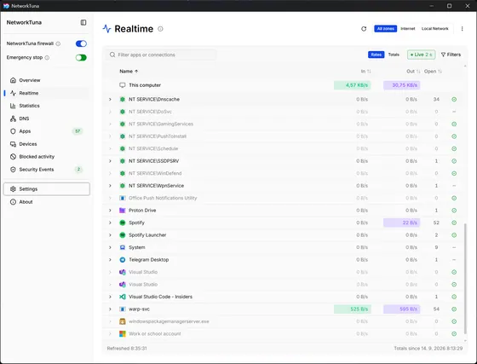Click the Visual Studio Code Insiders icon
The image size is (477, 364).
point(123,297)
